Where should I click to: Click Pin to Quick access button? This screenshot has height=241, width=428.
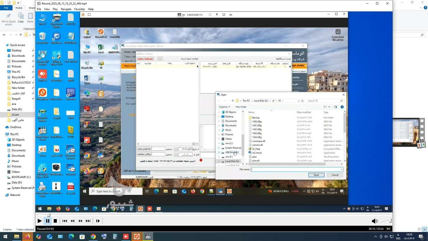pos(9,19)
